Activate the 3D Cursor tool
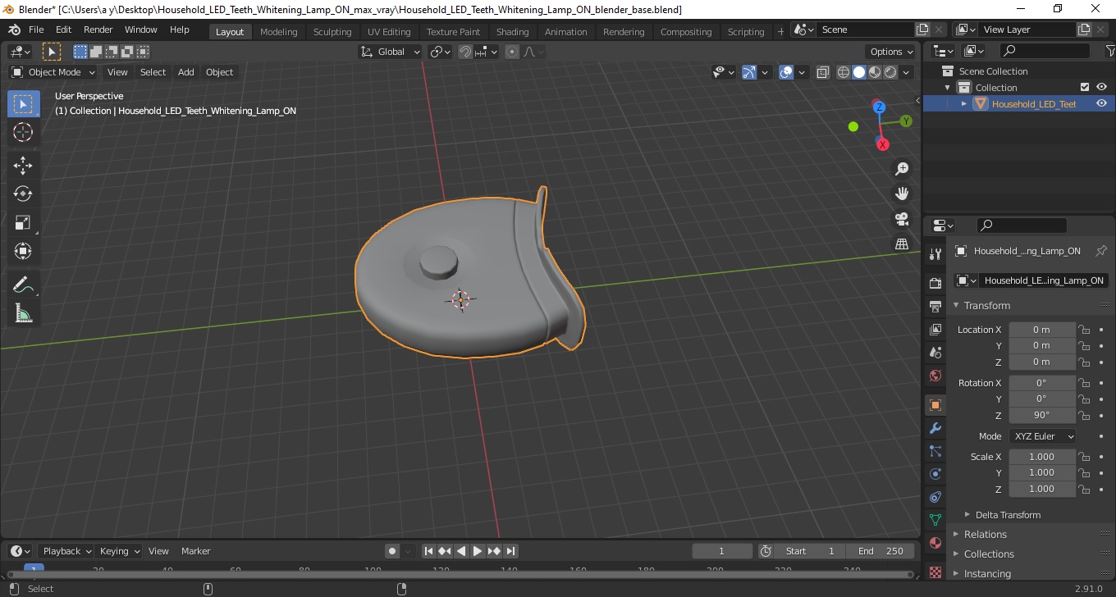Viewport: 1116px width, 597px height. [23, 132]
